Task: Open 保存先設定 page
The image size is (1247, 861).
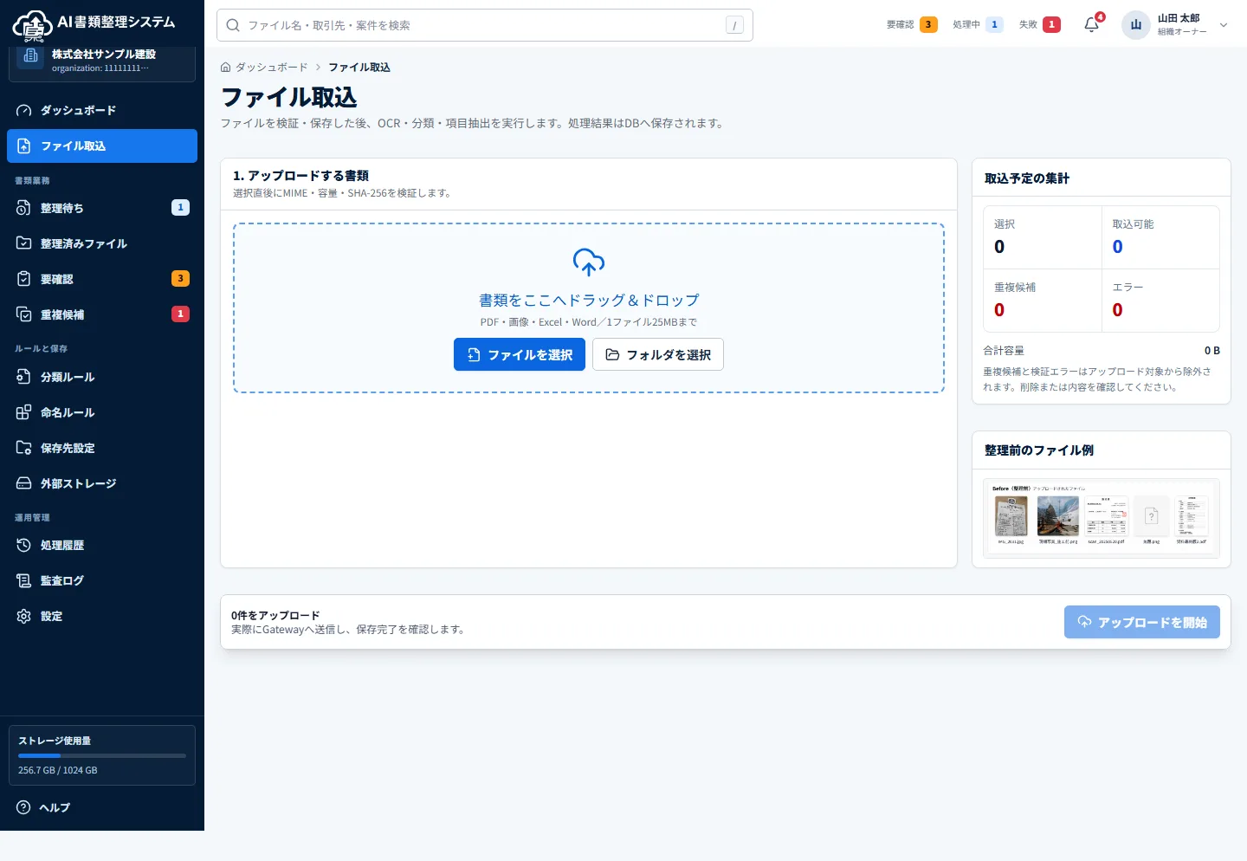Action: [102, 448]
